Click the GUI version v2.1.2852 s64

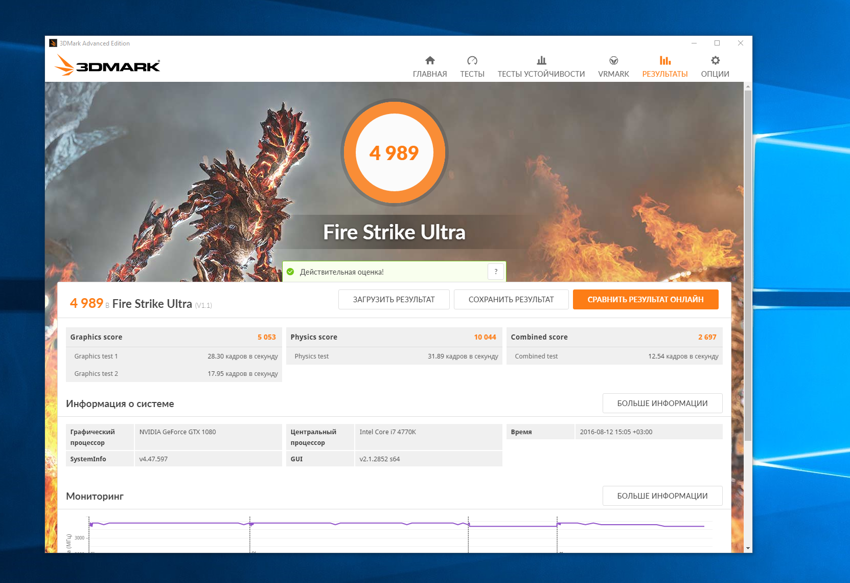tap(379, 459)
